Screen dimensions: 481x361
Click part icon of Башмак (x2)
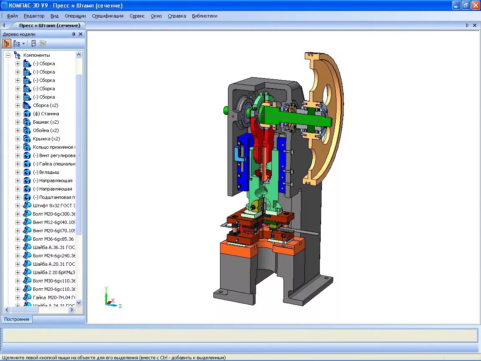click(27, 122)
